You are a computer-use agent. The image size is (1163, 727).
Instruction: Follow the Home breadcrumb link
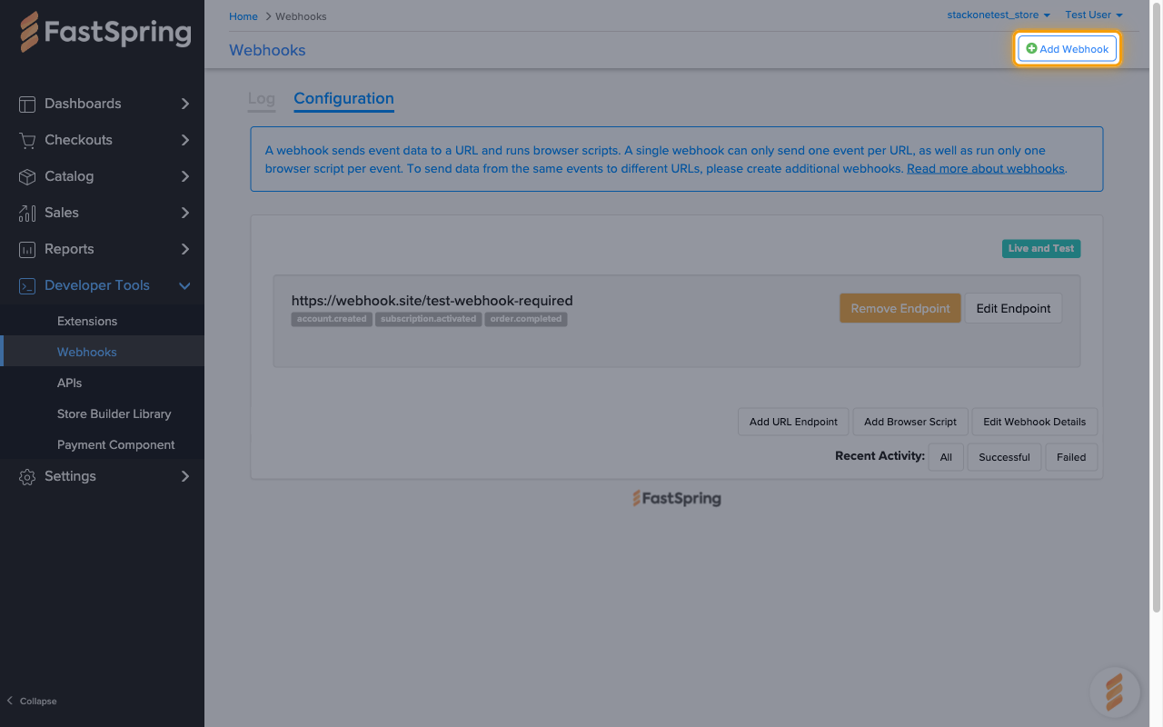click(244, 16)
